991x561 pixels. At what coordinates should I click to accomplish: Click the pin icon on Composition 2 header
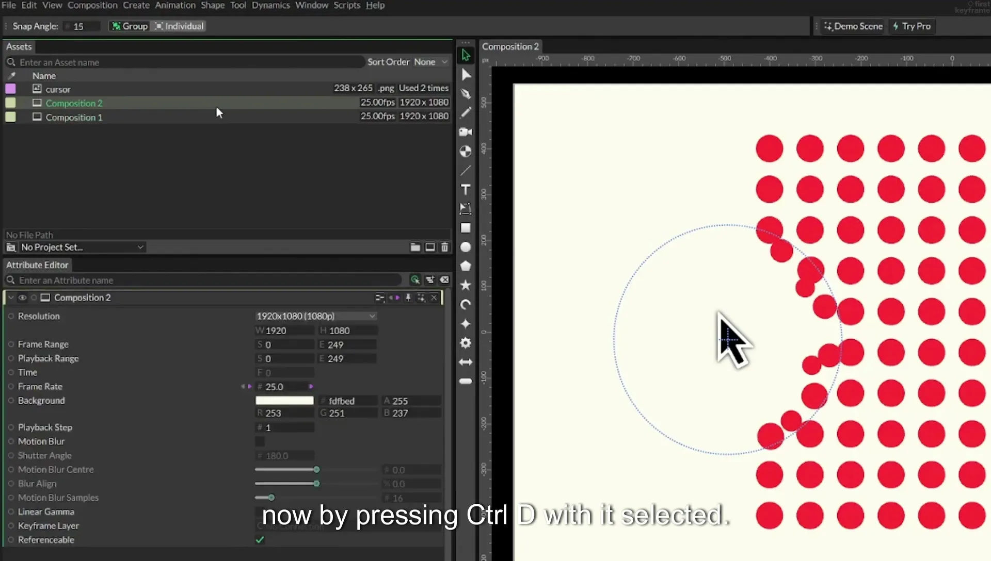408,298
